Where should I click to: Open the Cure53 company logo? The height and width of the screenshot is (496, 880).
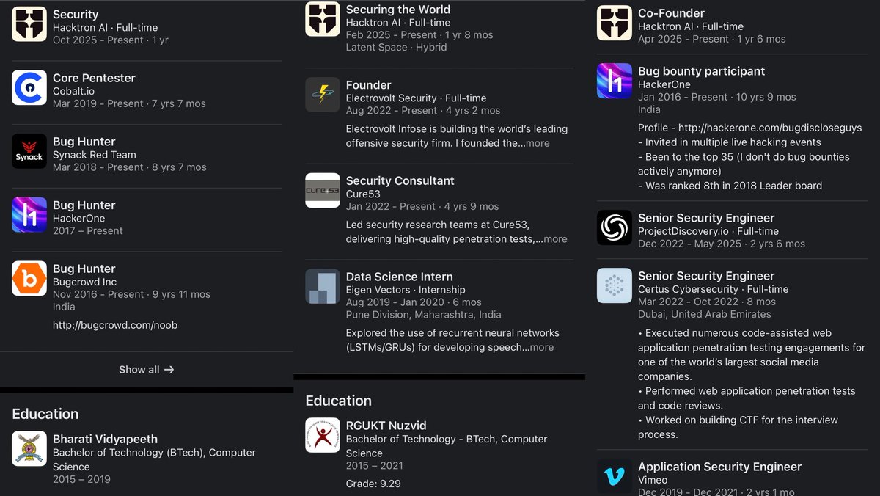tap(323, 191)
